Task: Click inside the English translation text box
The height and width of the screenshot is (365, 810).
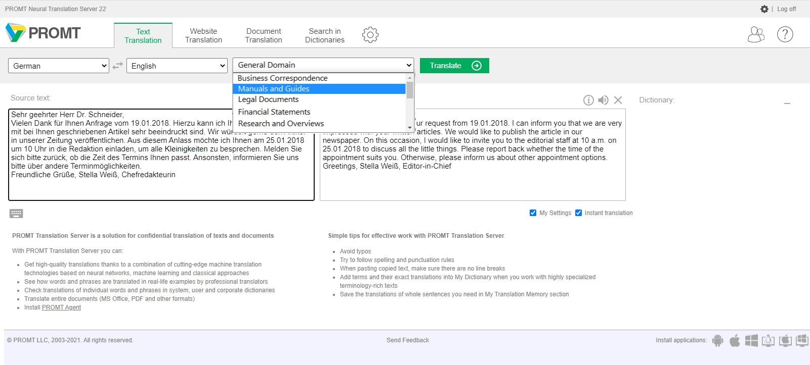Action: (473, 155)
